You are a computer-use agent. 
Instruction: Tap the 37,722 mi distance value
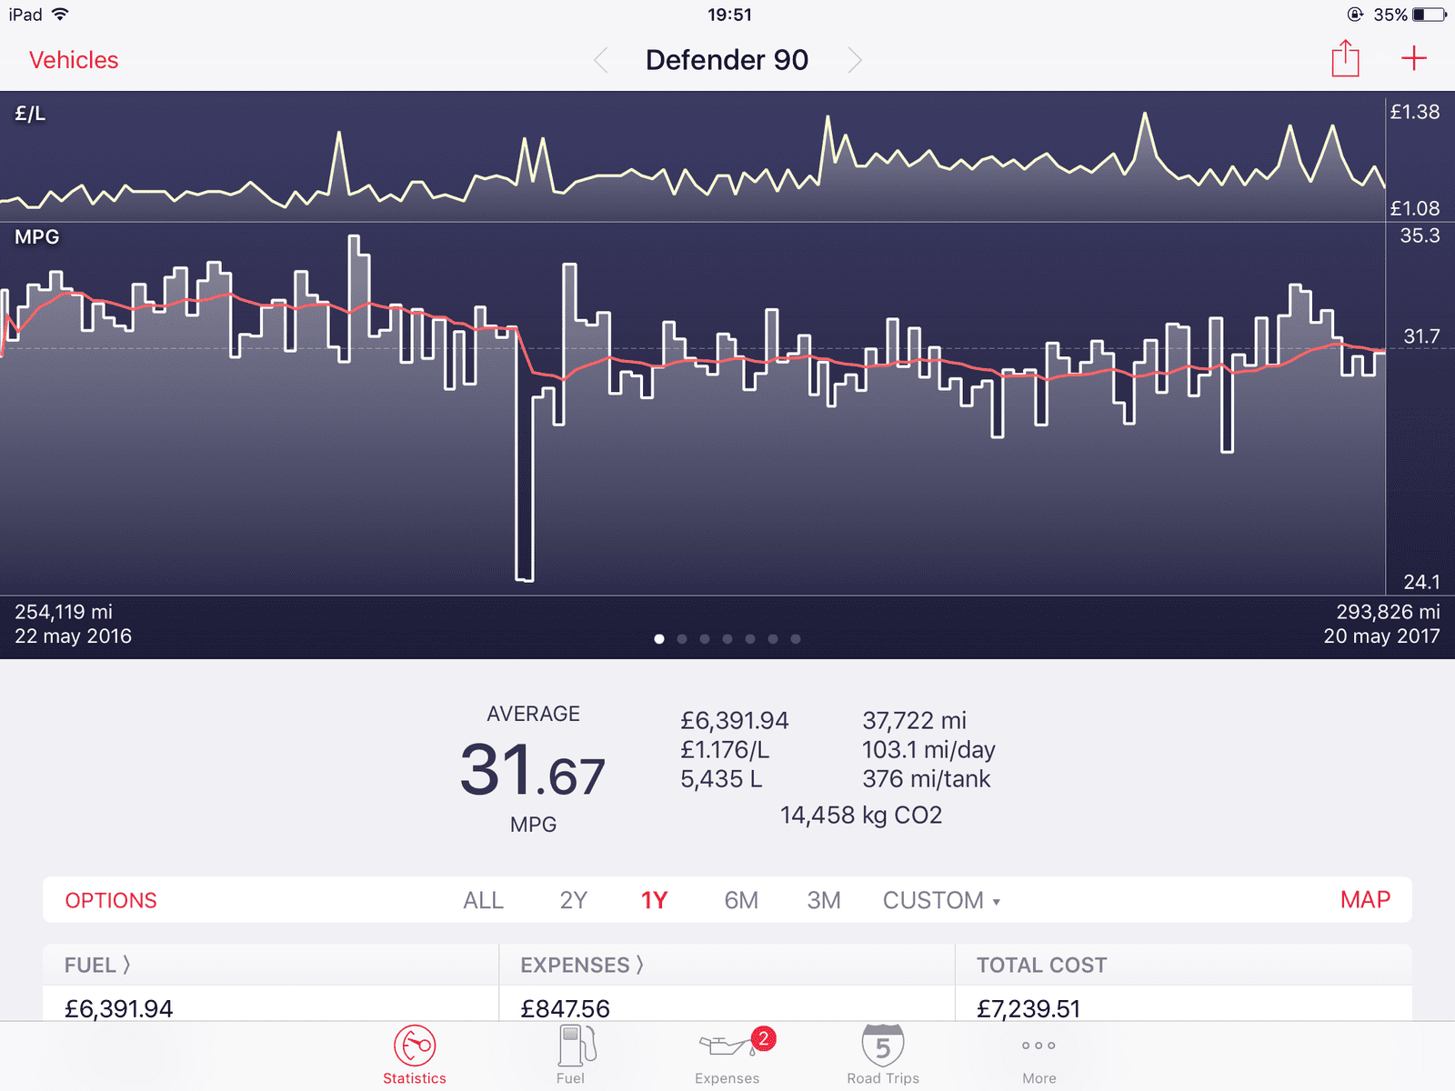pyautogui.click(x=914, y=721)
